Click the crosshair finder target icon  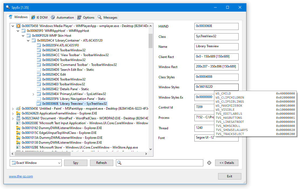point(209,163)
